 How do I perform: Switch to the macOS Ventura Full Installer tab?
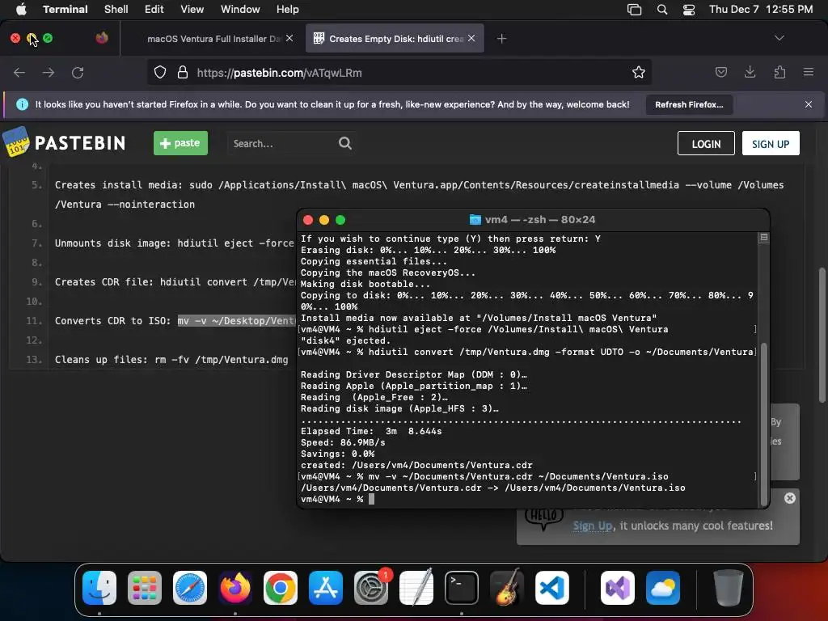pos(213,39)
